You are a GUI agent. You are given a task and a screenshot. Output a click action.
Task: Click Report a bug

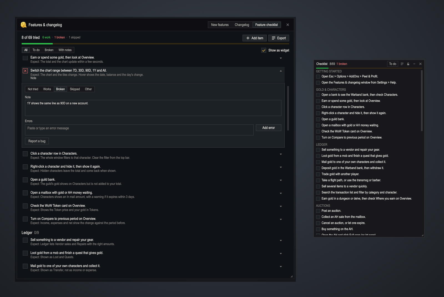coord(37,141)
